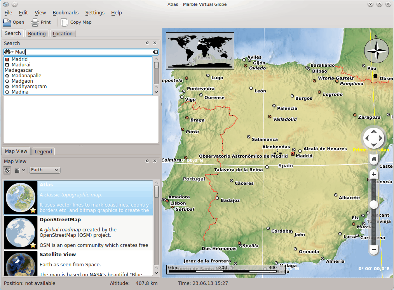Select the Atlas map theme thumbnail
Viewport: 394px width, 290px height.
(x=21, y=198)
